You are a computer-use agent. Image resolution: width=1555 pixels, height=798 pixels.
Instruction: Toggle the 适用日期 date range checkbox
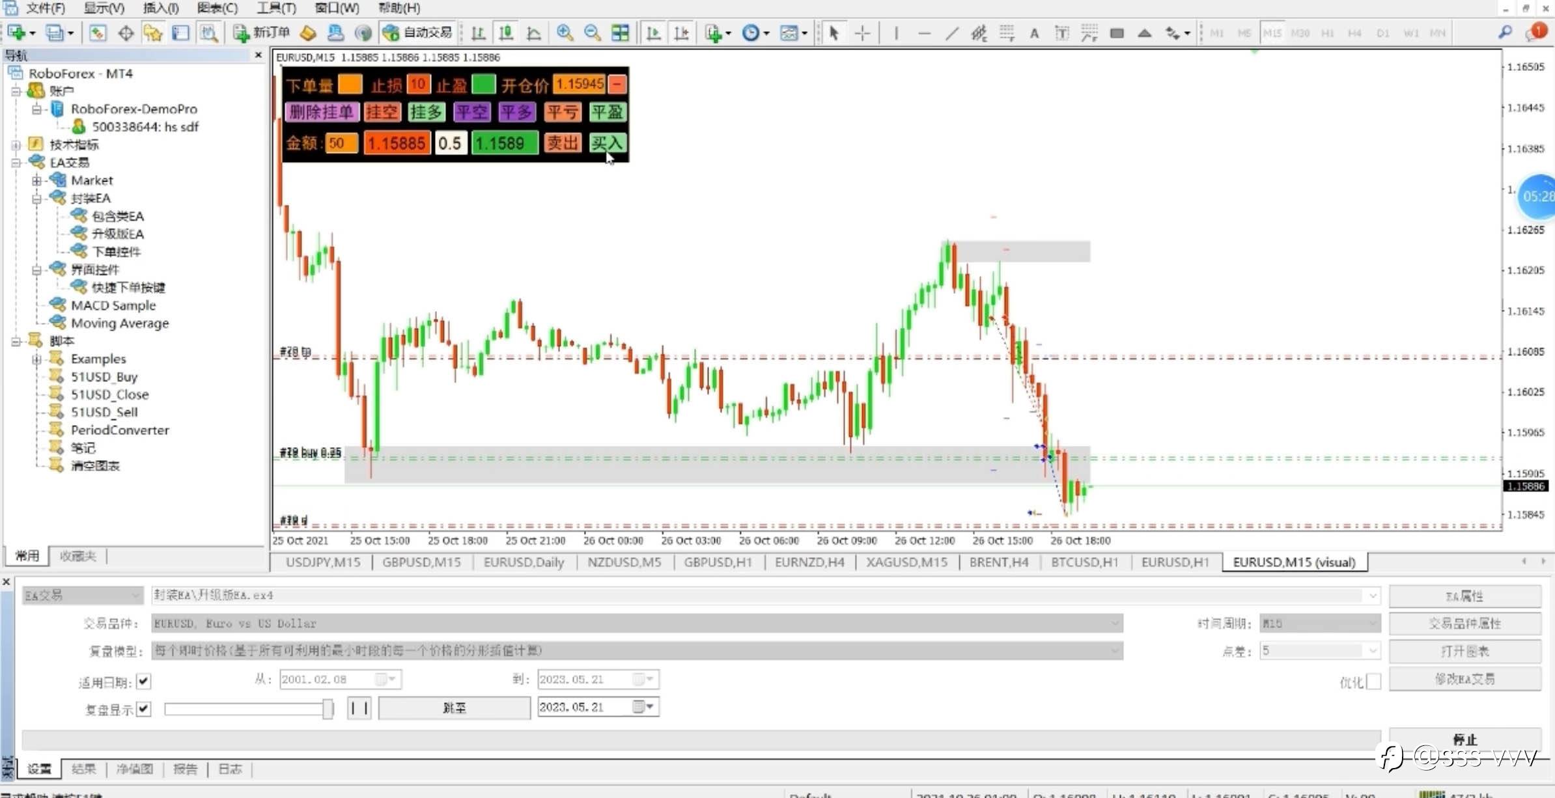tap(143, 681)
